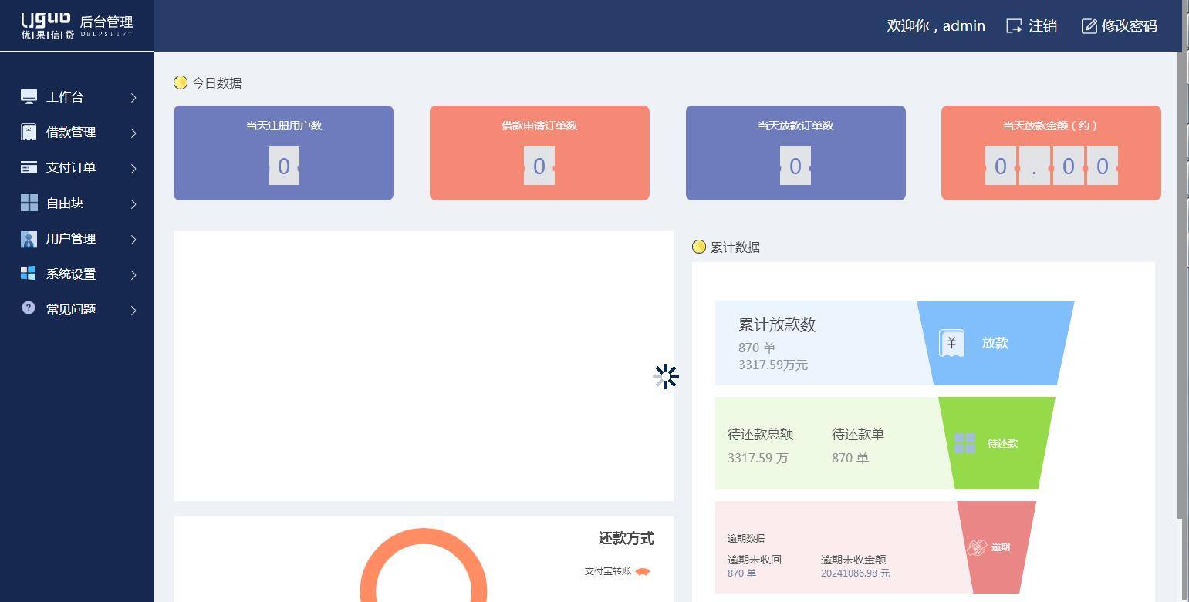Click the logout arrow icon near 注销
Viewport: 1189px width, 602px height.
[1014, 25]
